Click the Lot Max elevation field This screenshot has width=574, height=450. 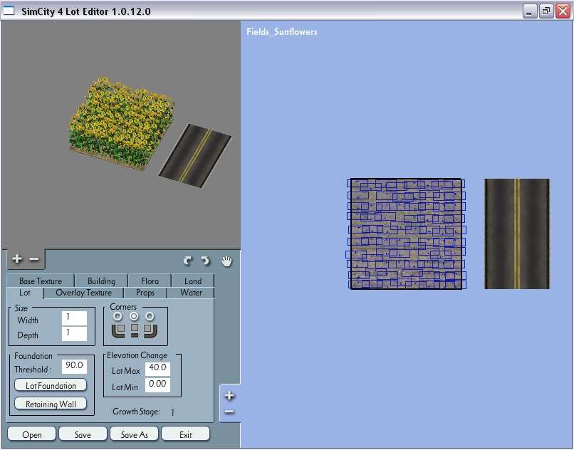pyautogui.click(x=158, y=369)
